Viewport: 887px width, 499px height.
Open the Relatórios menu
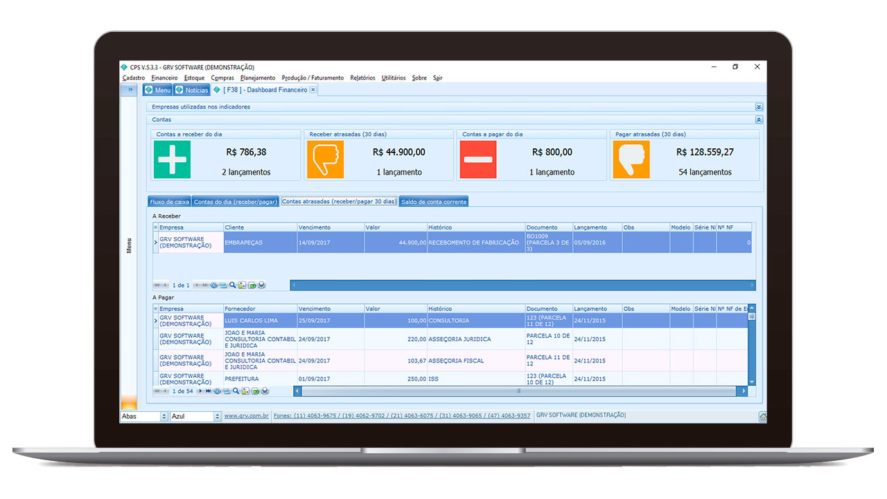click(x=362, y=78)
